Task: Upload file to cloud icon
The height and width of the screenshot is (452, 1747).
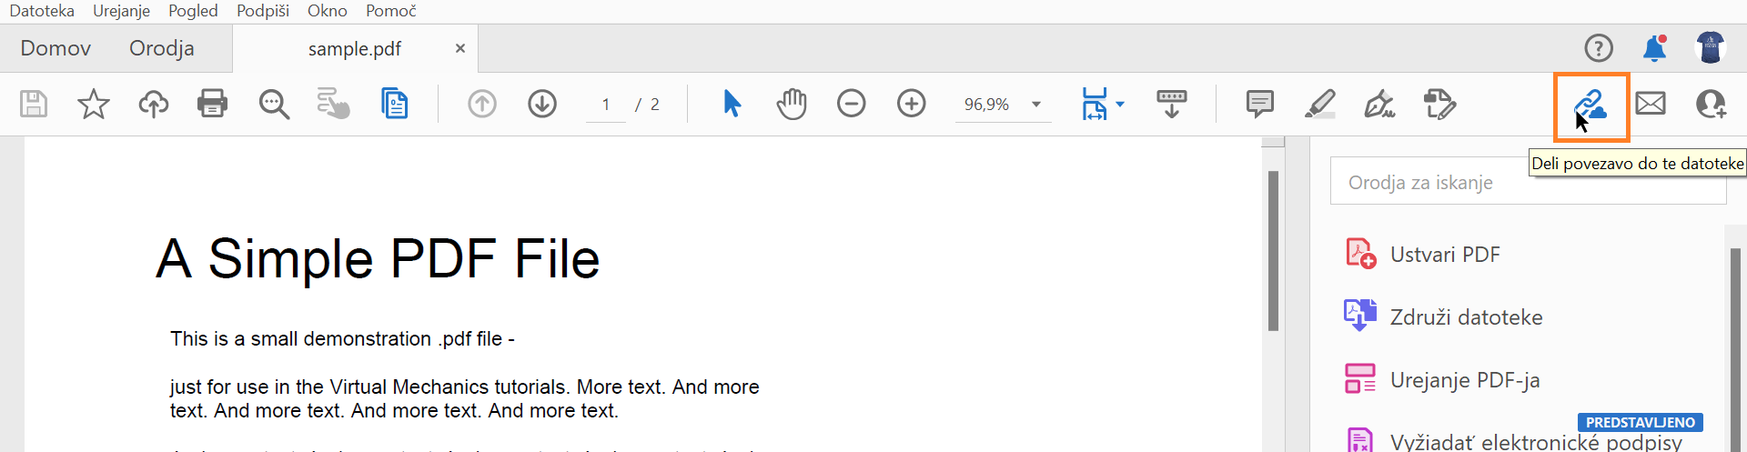Action: tap(153, 104)
